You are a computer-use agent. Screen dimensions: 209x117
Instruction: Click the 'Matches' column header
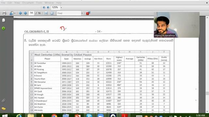(x=77, y=59)
